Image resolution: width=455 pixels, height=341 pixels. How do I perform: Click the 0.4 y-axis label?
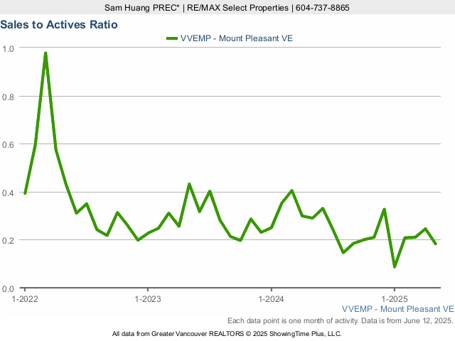[8, 193]
